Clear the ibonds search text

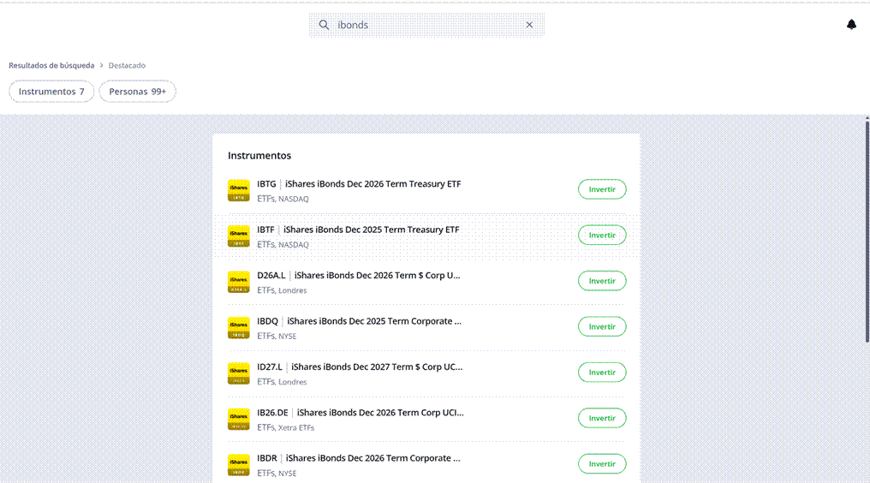pos(529,25)
